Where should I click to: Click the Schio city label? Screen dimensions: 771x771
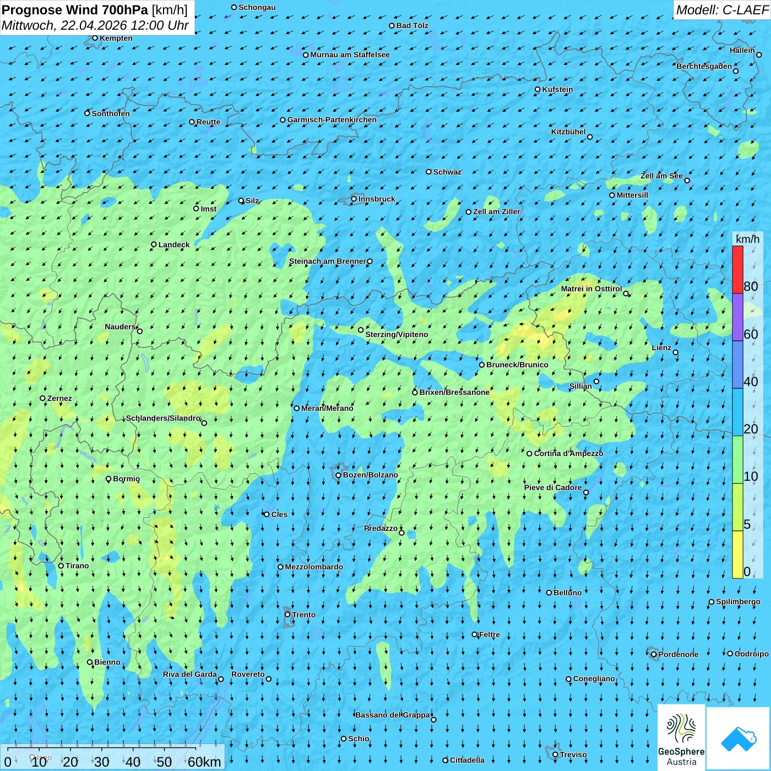coord(359,739)
